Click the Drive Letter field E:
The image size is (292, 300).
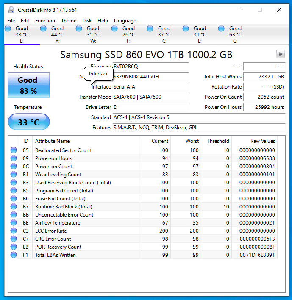150,107
